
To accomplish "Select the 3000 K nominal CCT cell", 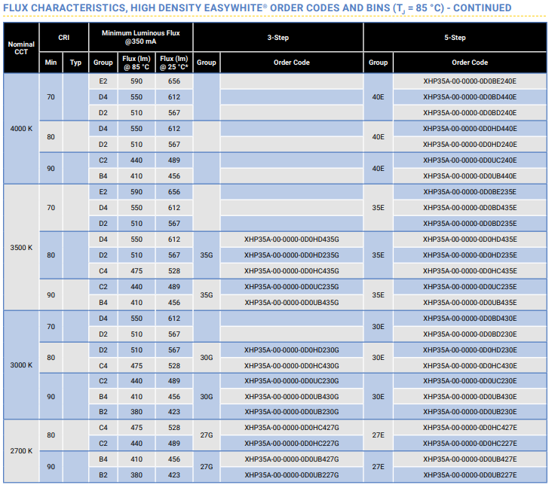I will pyautogui.click(x=21, y=365).
